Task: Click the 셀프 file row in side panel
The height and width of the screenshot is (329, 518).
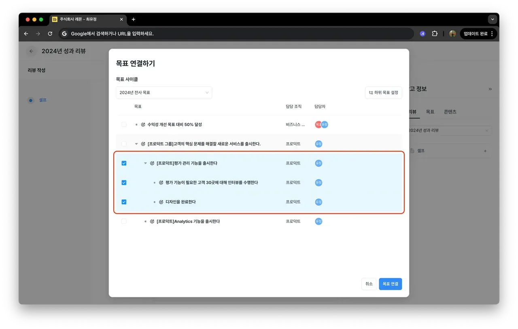Action: point(450,151)
